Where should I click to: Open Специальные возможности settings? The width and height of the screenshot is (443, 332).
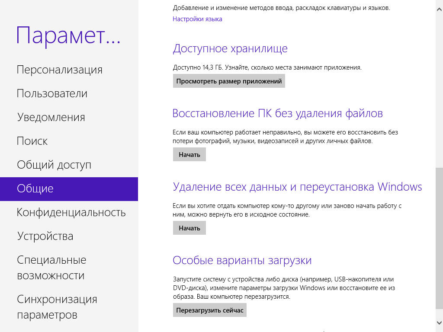[51, 268]
